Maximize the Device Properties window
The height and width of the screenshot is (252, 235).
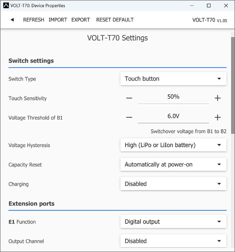click(209, 5)
